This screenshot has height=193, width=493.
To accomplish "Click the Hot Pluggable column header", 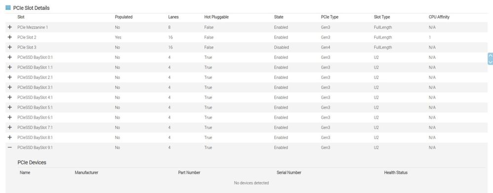I will [x=216, y=17].
